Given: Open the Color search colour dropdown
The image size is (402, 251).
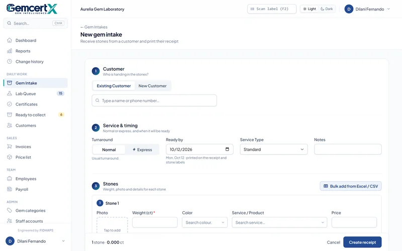Looking at the screenshot, I should pos(205,222).
